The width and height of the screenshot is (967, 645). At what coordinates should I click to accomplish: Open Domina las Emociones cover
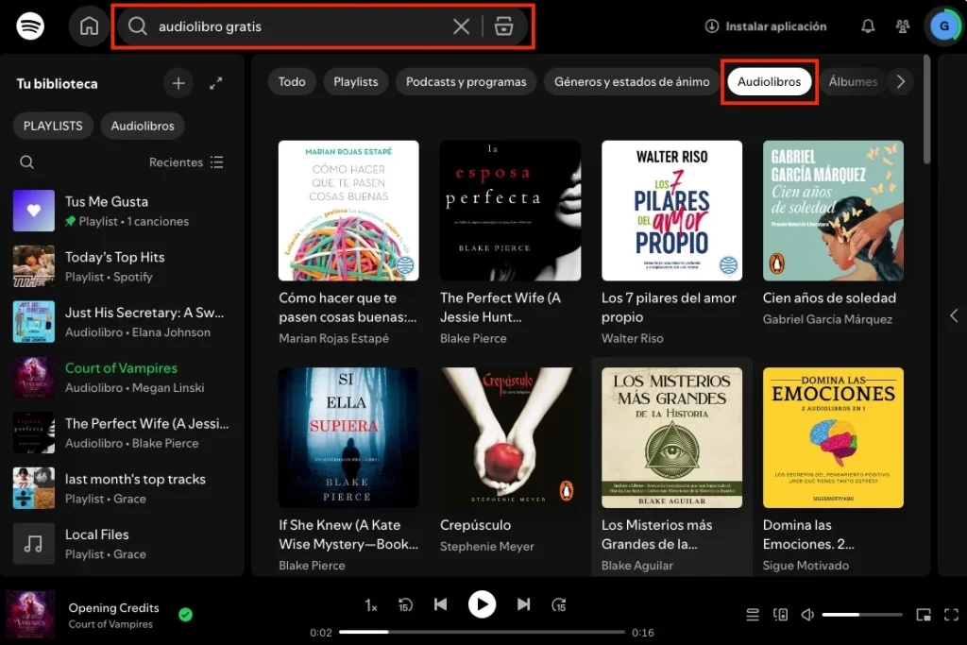pos(833,438)
